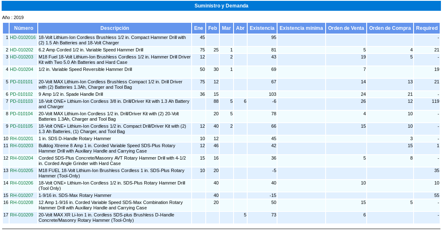Image resolution: width=443 pixels, height=233 pixels.
Task: Click Orden de Compra value 3 for RH-010201
Action: (x=411, y=138)
